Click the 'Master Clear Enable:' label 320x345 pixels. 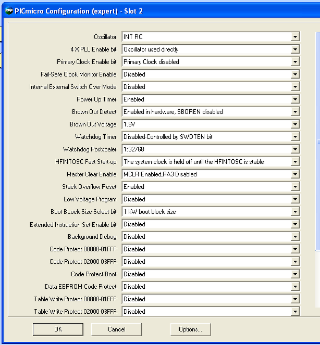(92, 174)
